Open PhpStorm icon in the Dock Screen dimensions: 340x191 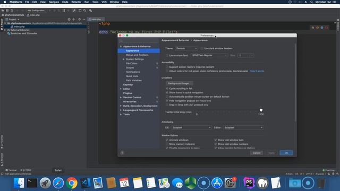tap(249, 183)
